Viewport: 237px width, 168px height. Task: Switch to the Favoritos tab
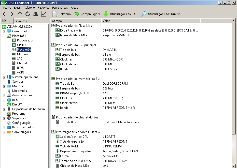click(x=21, y=21)
